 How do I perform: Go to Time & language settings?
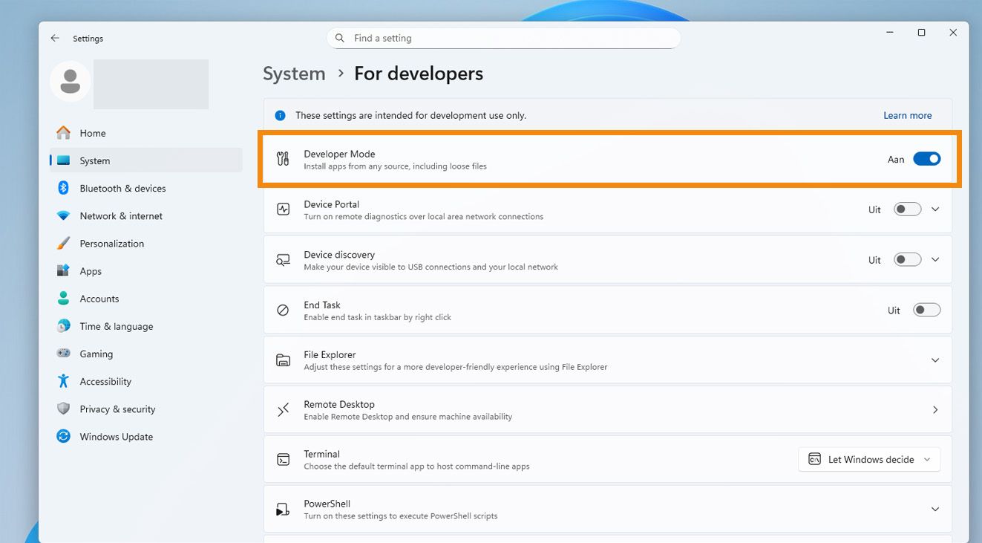click(146, 326)
